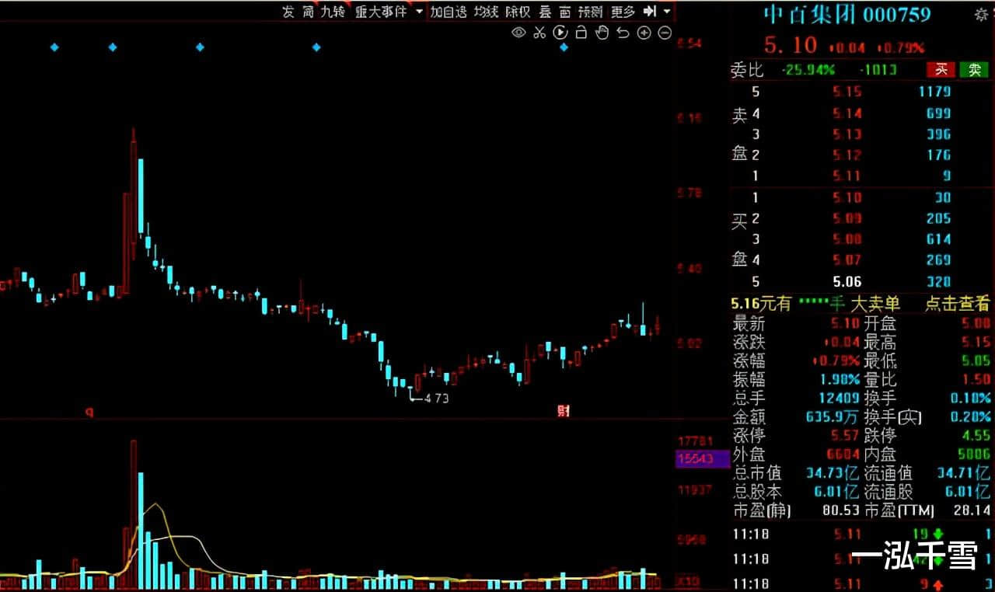Click 总手 value 12409
995x592 pixels.
pyautogui.click(x=838, y=399)
